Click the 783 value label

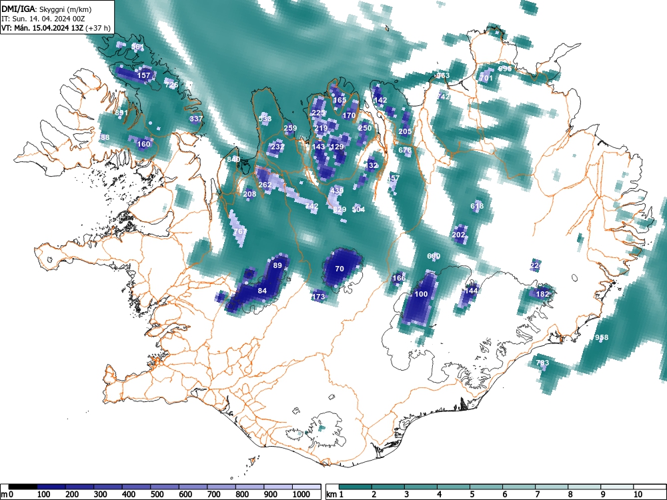pos(542,363)
